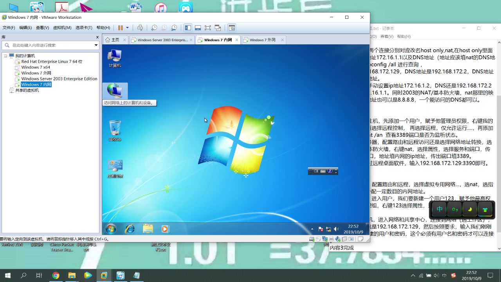Open the 帮助(H) menu in VMware
Viewport: 501px width, 282px height.
click(103, 28)
